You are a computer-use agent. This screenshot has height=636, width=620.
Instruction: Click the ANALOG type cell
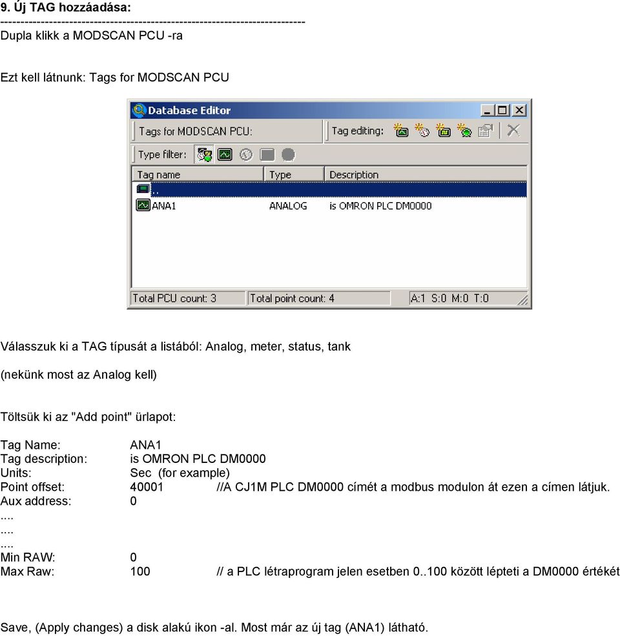click(287, 206)
